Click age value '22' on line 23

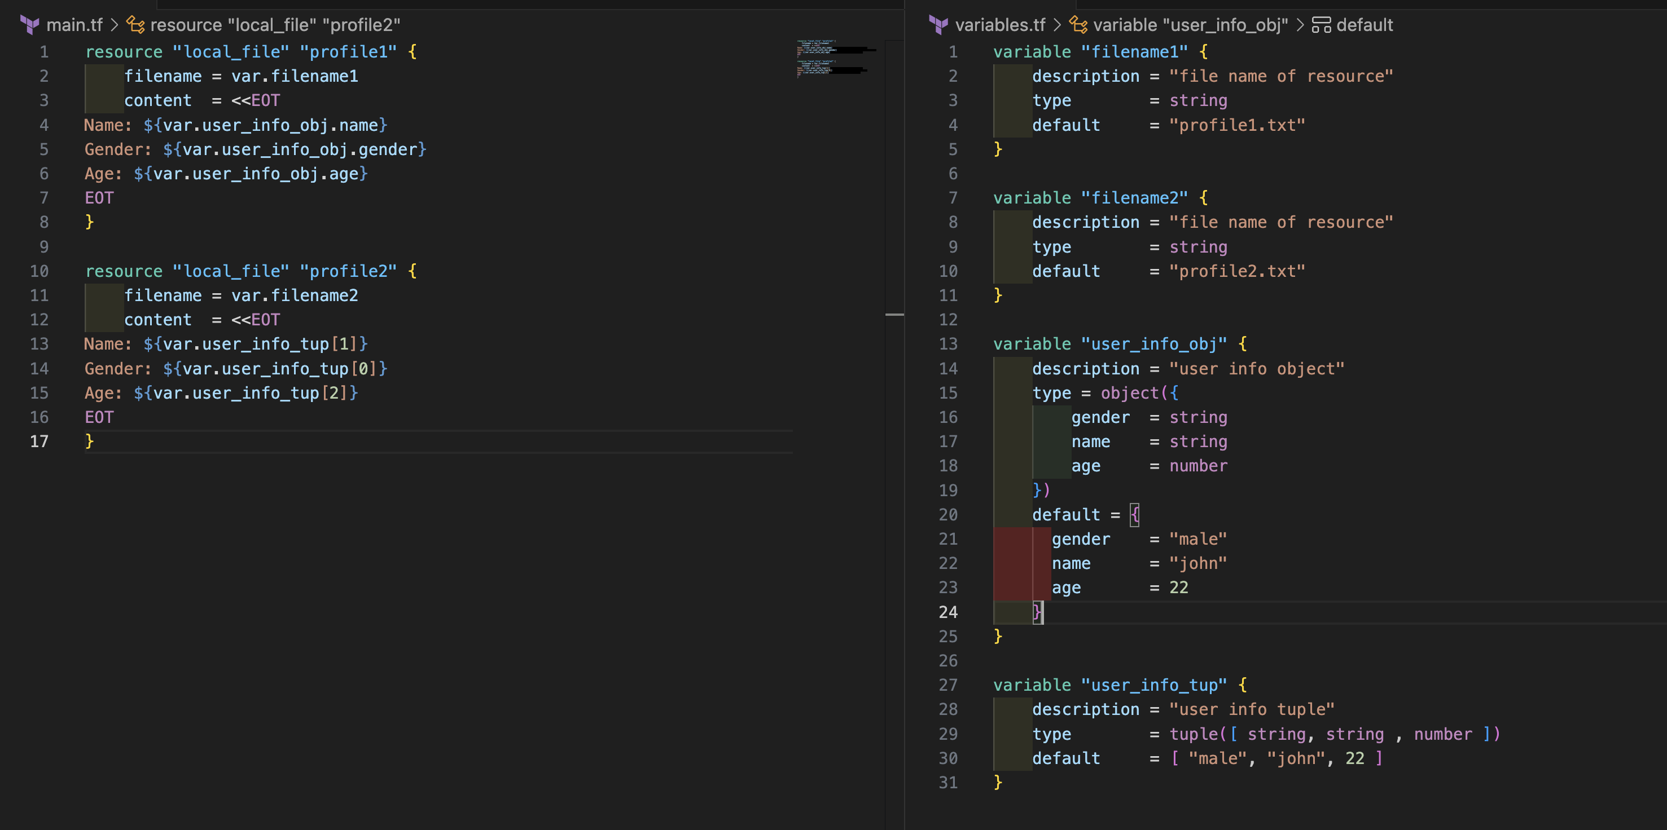click(x=1179, y=588)
